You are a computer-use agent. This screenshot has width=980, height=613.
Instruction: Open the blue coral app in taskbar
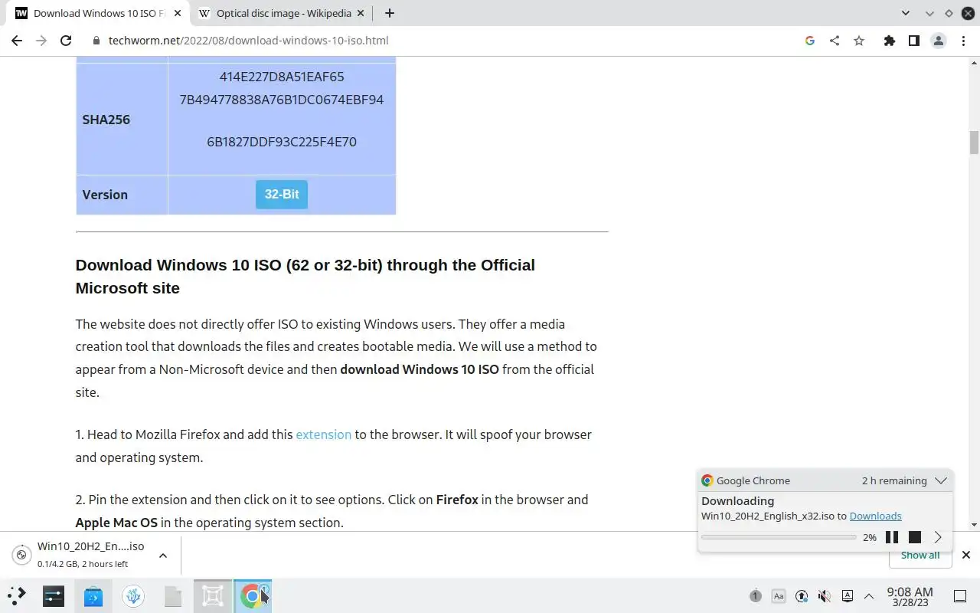tap(133, 595)
